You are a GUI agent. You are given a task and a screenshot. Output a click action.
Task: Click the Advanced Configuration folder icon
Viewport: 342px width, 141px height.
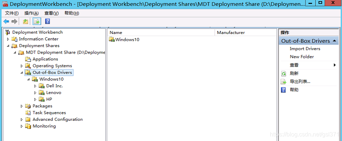coord(28,119)
